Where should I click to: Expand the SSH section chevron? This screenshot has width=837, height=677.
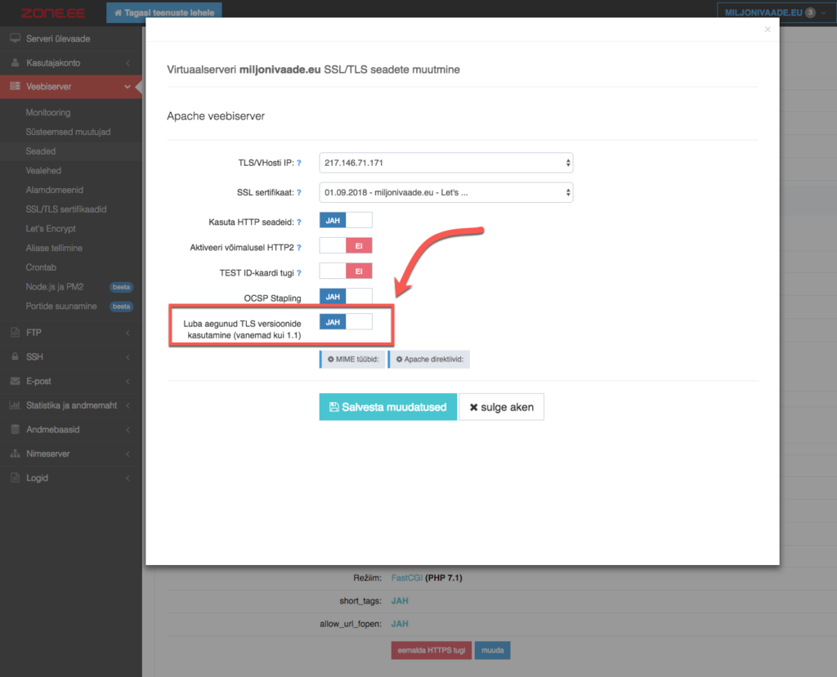128,357
